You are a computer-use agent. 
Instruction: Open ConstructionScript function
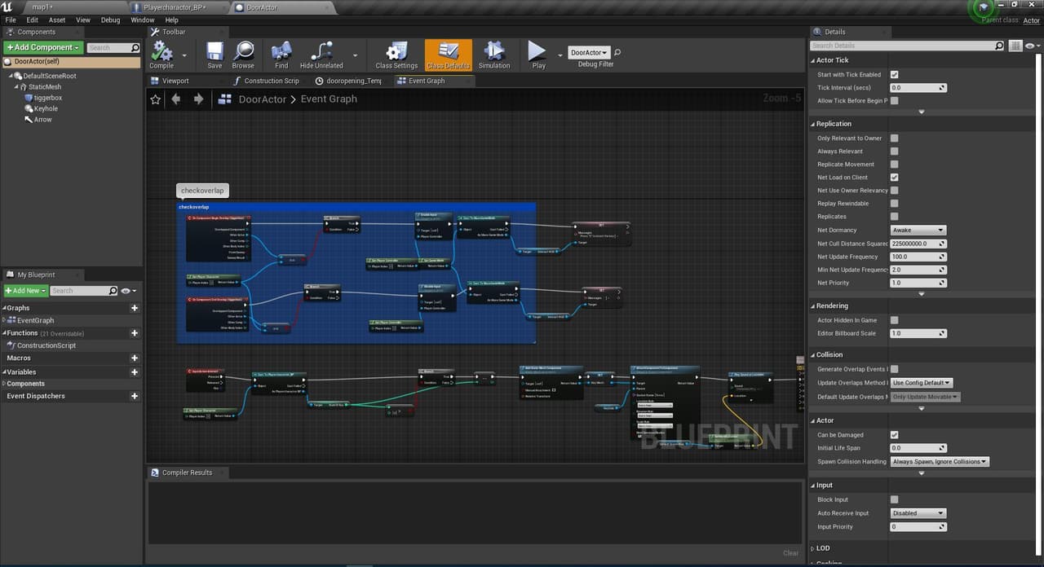click(x=46, y=345)
